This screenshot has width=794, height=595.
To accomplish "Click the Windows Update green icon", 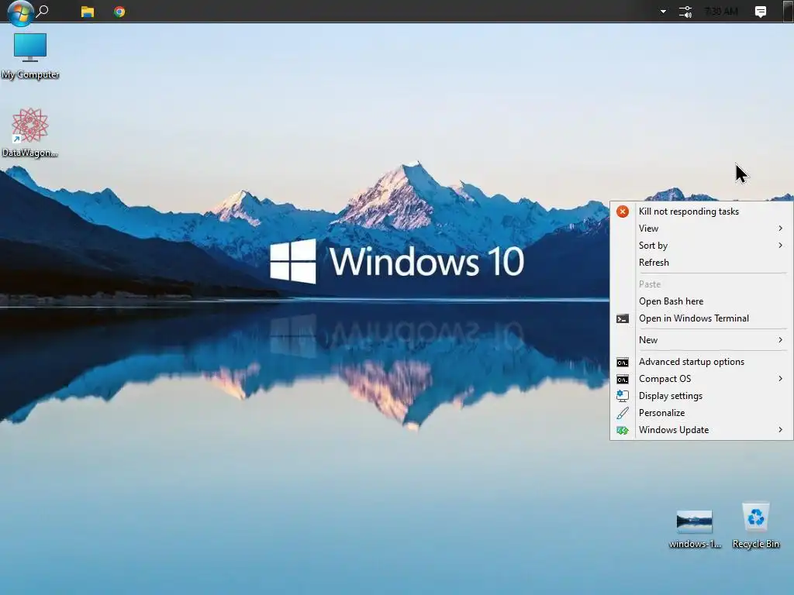I will 623,431.
